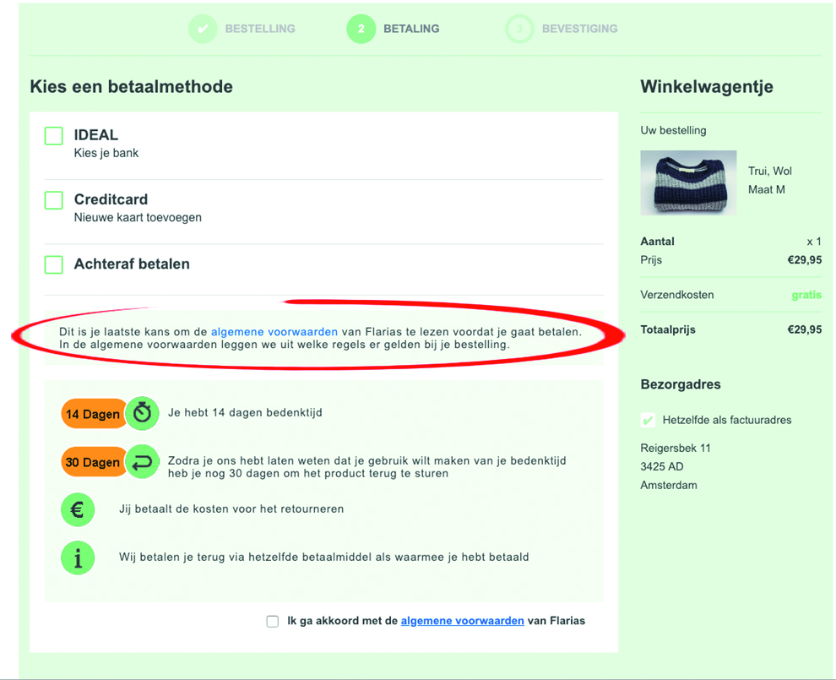Click the step 2 Betaling circle

(x=361, y=29)
